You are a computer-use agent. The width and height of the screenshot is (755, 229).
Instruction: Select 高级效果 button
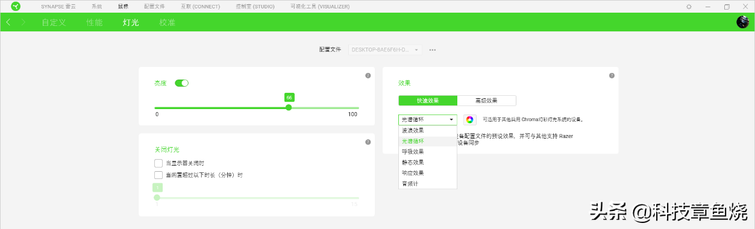pos(487,101)
